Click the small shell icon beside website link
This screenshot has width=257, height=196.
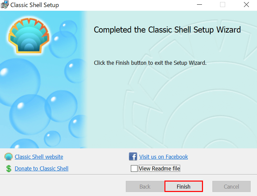(x=8, y=157)
